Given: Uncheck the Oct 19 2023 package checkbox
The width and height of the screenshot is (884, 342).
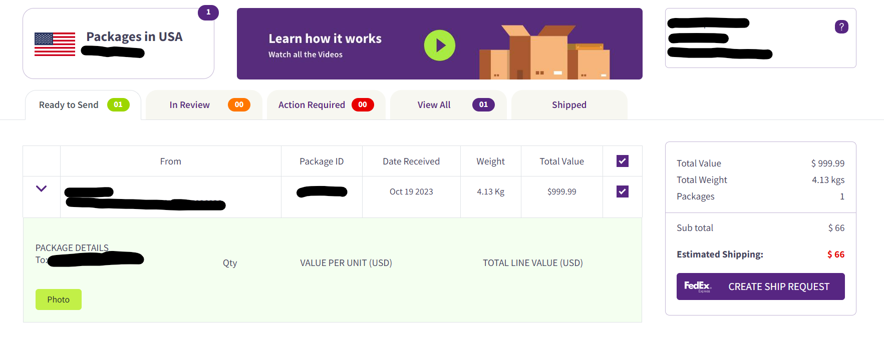Looking at the screenshot, I should click(623, 191).
